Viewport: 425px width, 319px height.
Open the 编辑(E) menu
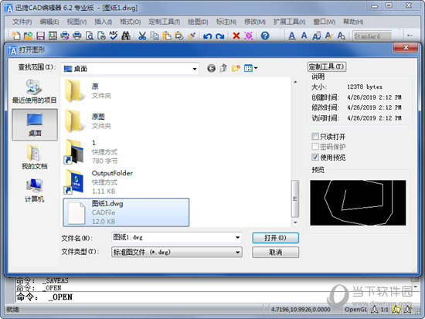[49, 22]
